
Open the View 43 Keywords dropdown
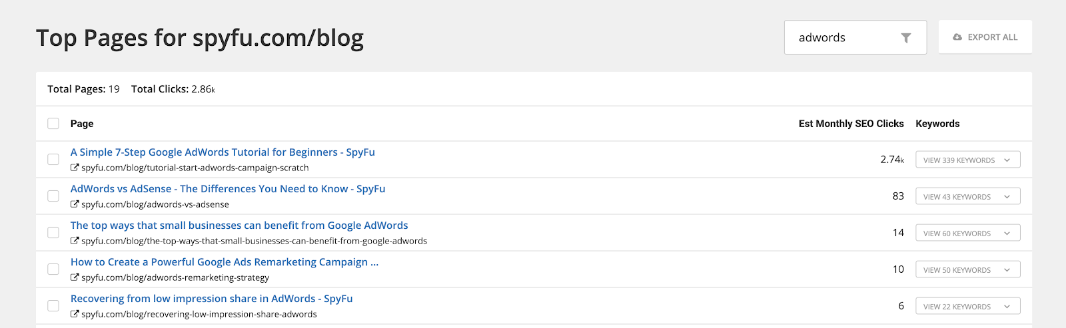pyautogui.click(x=967, y=197)
